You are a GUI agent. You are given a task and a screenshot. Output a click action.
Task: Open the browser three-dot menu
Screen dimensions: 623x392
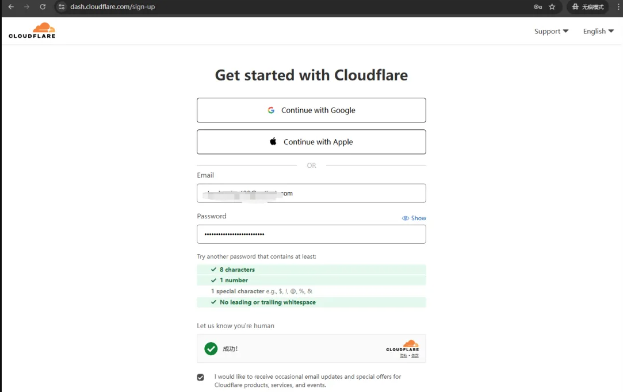[x=618, y=7]
